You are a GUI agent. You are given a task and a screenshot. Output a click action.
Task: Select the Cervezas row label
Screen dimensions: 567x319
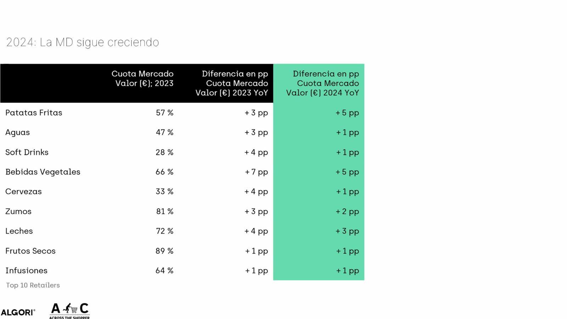23,192
